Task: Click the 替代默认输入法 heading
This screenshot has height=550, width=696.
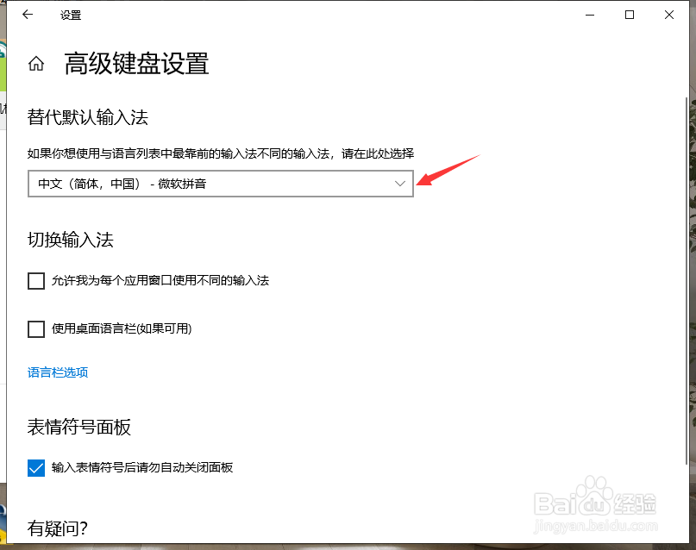Action: 87,117
